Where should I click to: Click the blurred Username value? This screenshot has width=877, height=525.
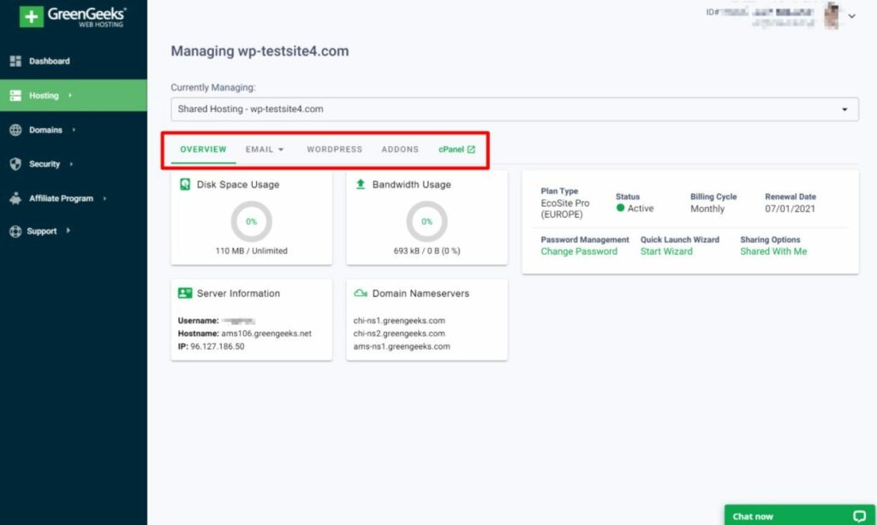[x=238, y=321]
